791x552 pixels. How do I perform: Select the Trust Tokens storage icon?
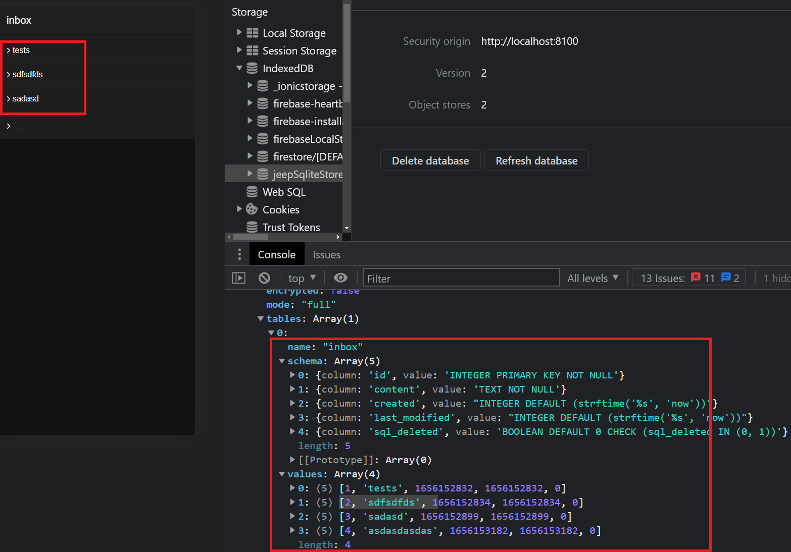coord(252,227)
